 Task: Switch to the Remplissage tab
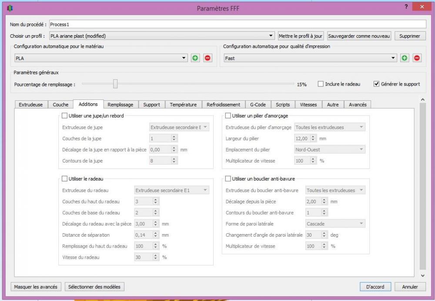(x=120, y=105)
